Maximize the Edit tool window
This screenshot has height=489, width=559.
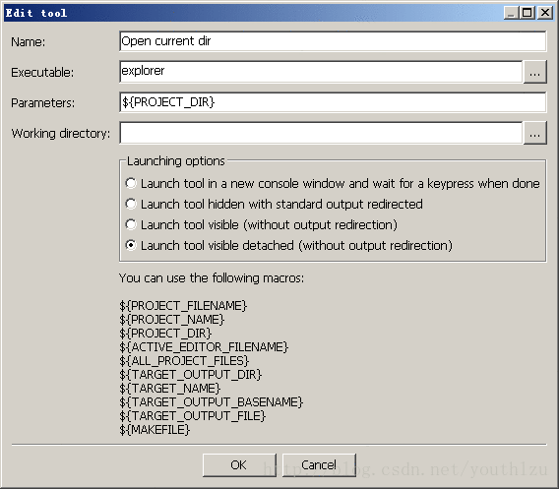click(527, 13)
